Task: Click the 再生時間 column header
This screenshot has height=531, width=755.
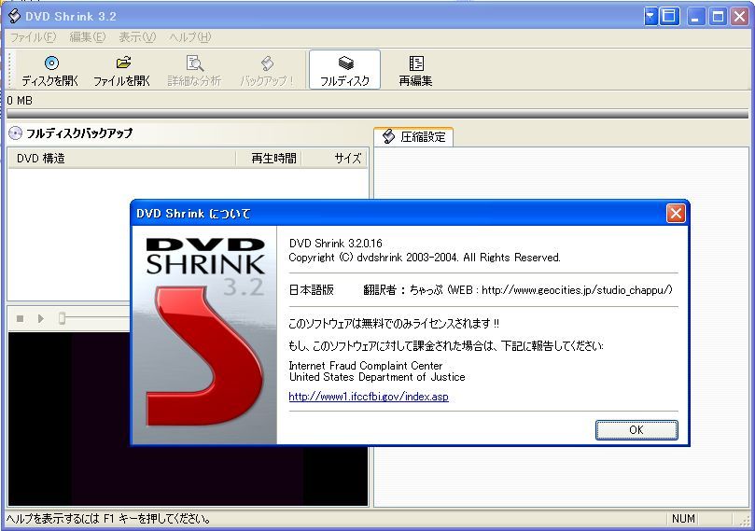Action: click(269, 159)
